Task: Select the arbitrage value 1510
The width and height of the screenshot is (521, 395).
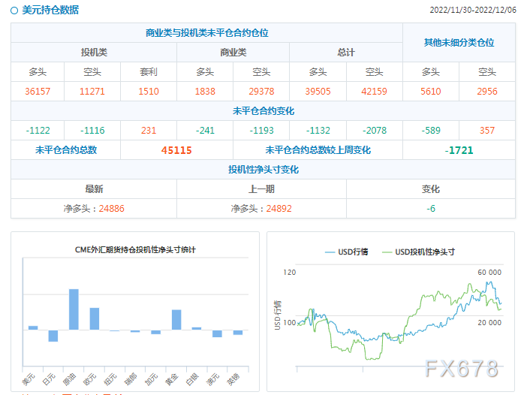Action: coord(149,92)
